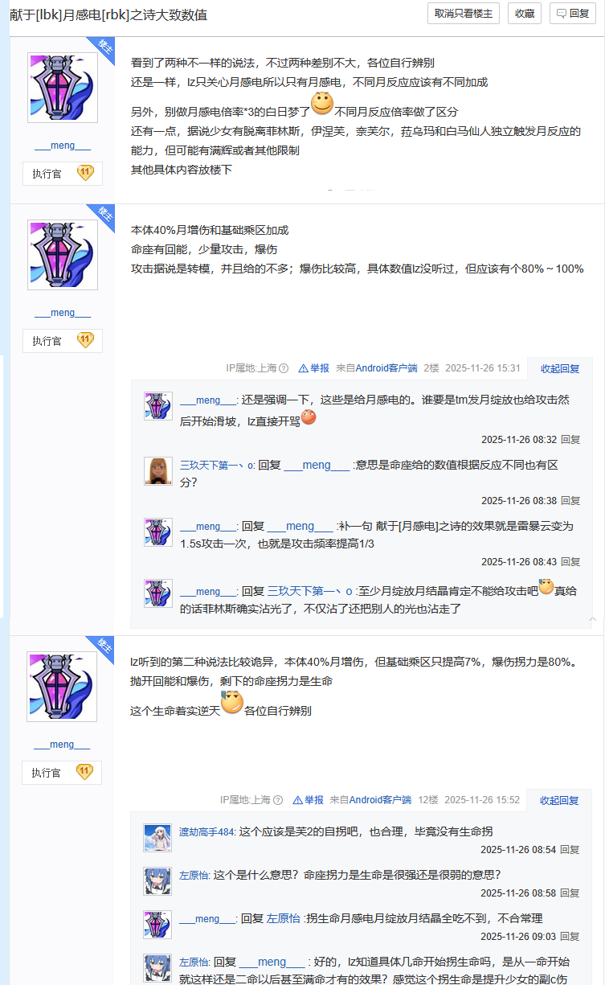This screenshot has width=605, height=985.
Task: Collapse replies with 收起回复 on floor 12
Action: click(x=560, y=800)
